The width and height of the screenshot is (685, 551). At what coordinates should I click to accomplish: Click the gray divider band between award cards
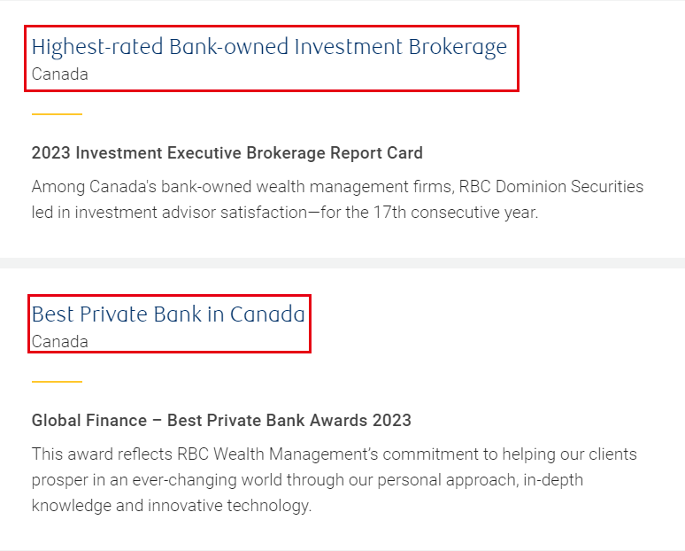pyautogui.click(x=342, y=263)
